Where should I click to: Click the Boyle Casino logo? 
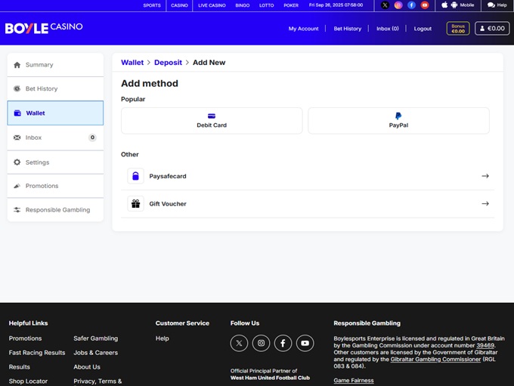(44, 28)
